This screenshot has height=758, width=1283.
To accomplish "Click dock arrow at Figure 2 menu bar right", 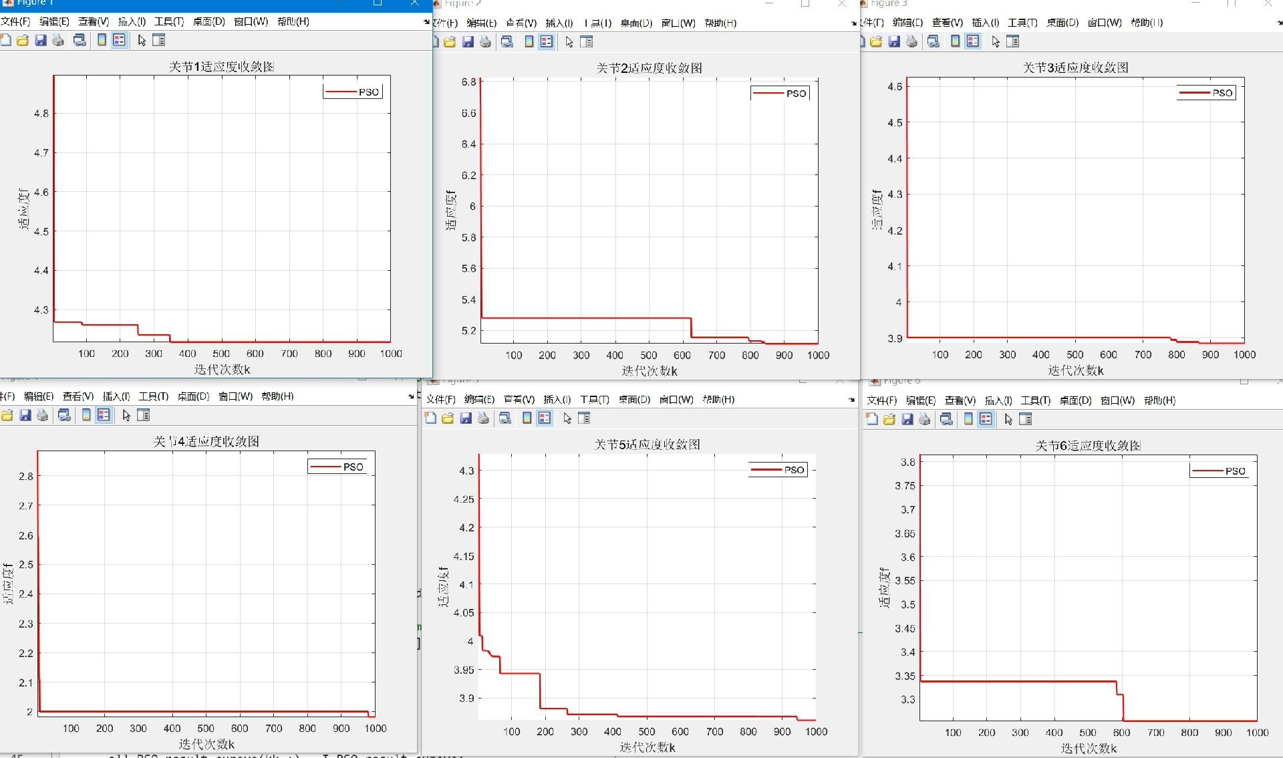I will (853, 23).
